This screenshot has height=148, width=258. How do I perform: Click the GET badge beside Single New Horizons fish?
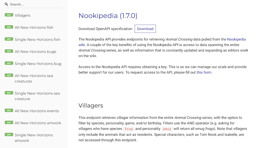(9, 39)
